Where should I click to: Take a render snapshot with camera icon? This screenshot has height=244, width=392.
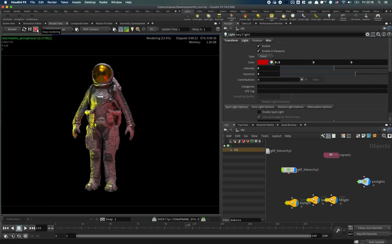click(x=102, y=219)
